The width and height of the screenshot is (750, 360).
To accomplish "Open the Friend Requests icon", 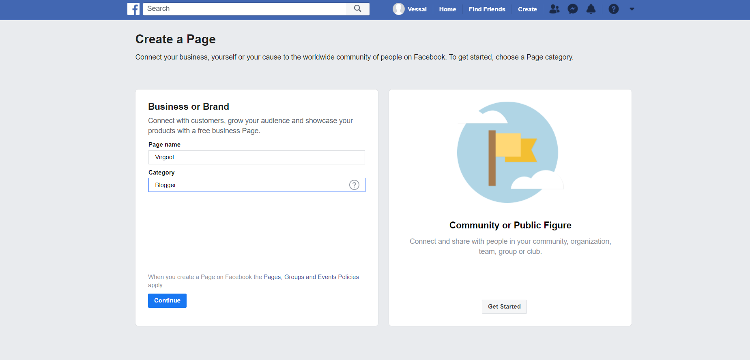I will [554, 9].
